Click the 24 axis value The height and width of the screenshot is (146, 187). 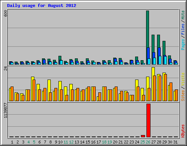[5, 68]
